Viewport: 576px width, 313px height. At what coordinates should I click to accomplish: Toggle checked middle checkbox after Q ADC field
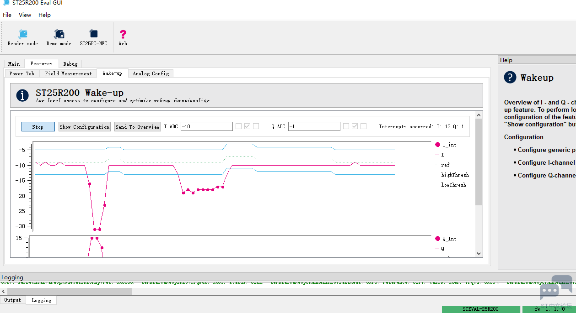355,126
